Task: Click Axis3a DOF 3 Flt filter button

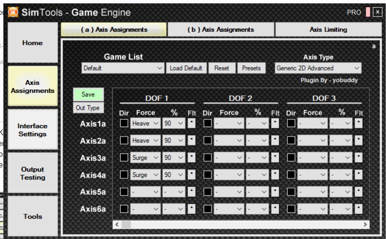Action: (x=359, y=158)
